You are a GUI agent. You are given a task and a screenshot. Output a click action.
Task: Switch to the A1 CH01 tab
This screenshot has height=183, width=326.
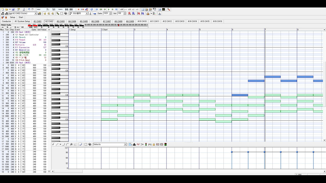click(x=37, y=21)
